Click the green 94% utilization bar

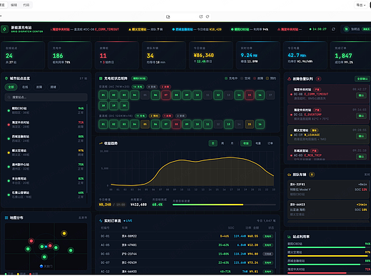(x=326, y=247)
